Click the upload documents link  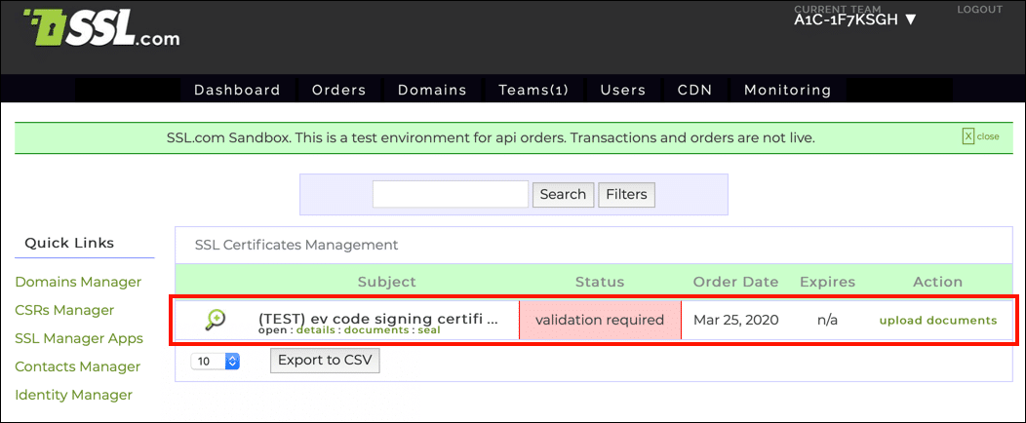937,320
